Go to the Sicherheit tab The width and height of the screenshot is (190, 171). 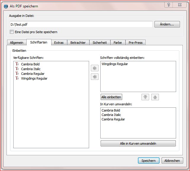tap(99, 43)
